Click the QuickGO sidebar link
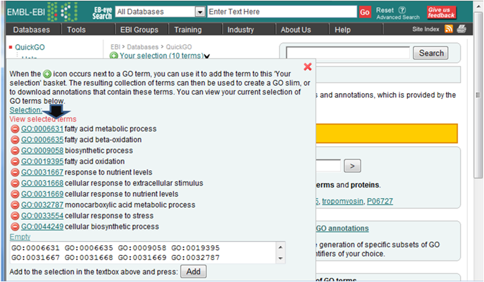Screen dimensions: 484x282 point(30,47)
